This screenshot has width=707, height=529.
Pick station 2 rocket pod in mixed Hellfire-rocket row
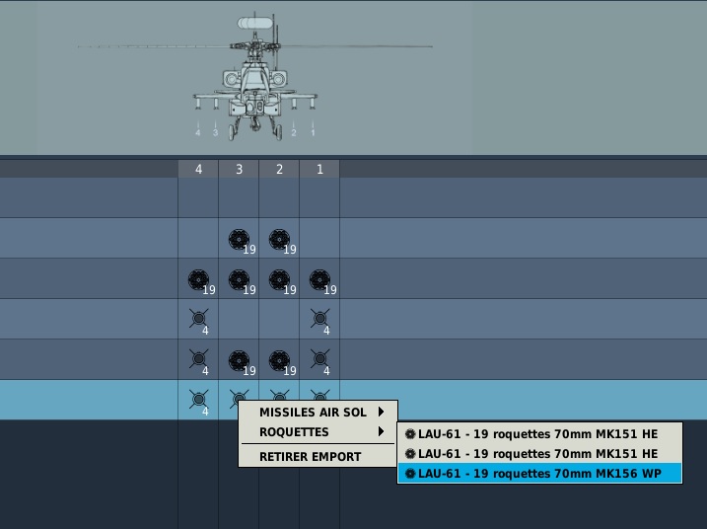[280, 361]
